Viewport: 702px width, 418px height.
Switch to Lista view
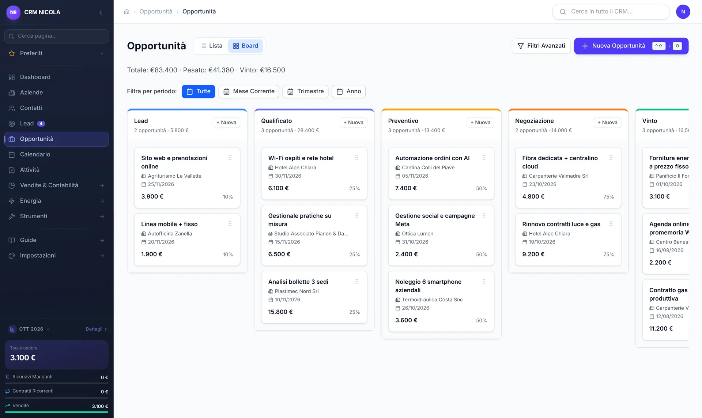[211, 46]
